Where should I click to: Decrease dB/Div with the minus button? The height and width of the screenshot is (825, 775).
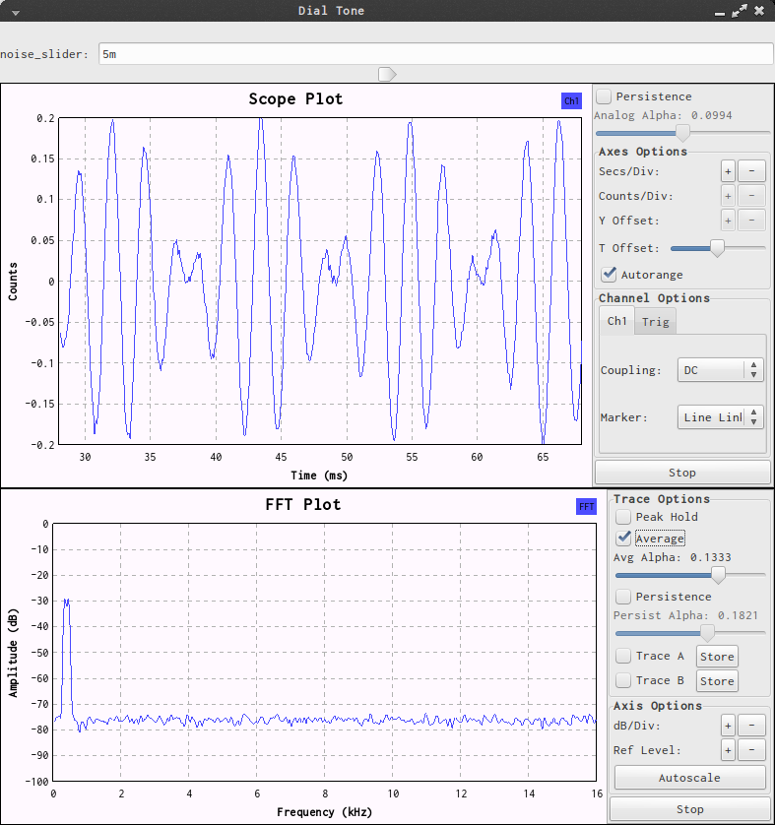[x=751, y=727]
